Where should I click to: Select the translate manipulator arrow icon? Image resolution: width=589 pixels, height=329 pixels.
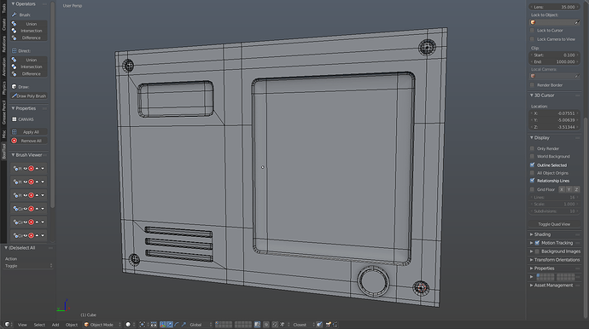(x=169, y=325)
